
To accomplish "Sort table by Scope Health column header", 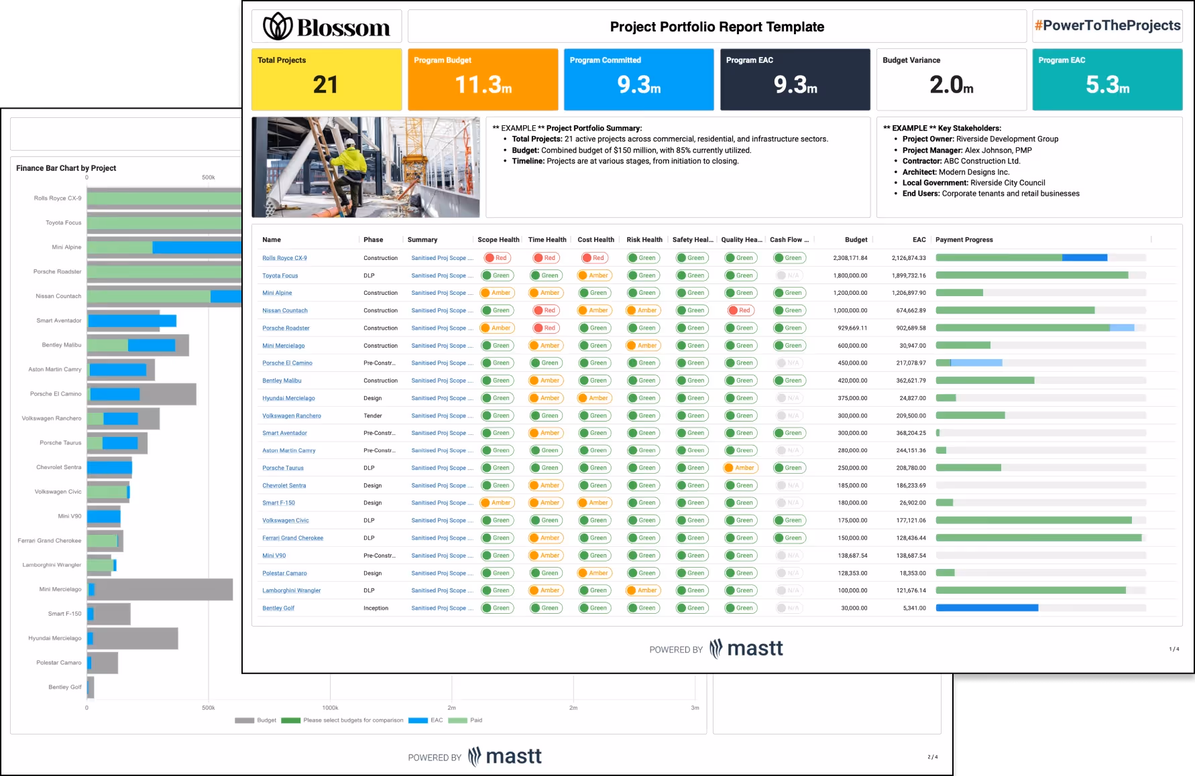I will 498,240.
